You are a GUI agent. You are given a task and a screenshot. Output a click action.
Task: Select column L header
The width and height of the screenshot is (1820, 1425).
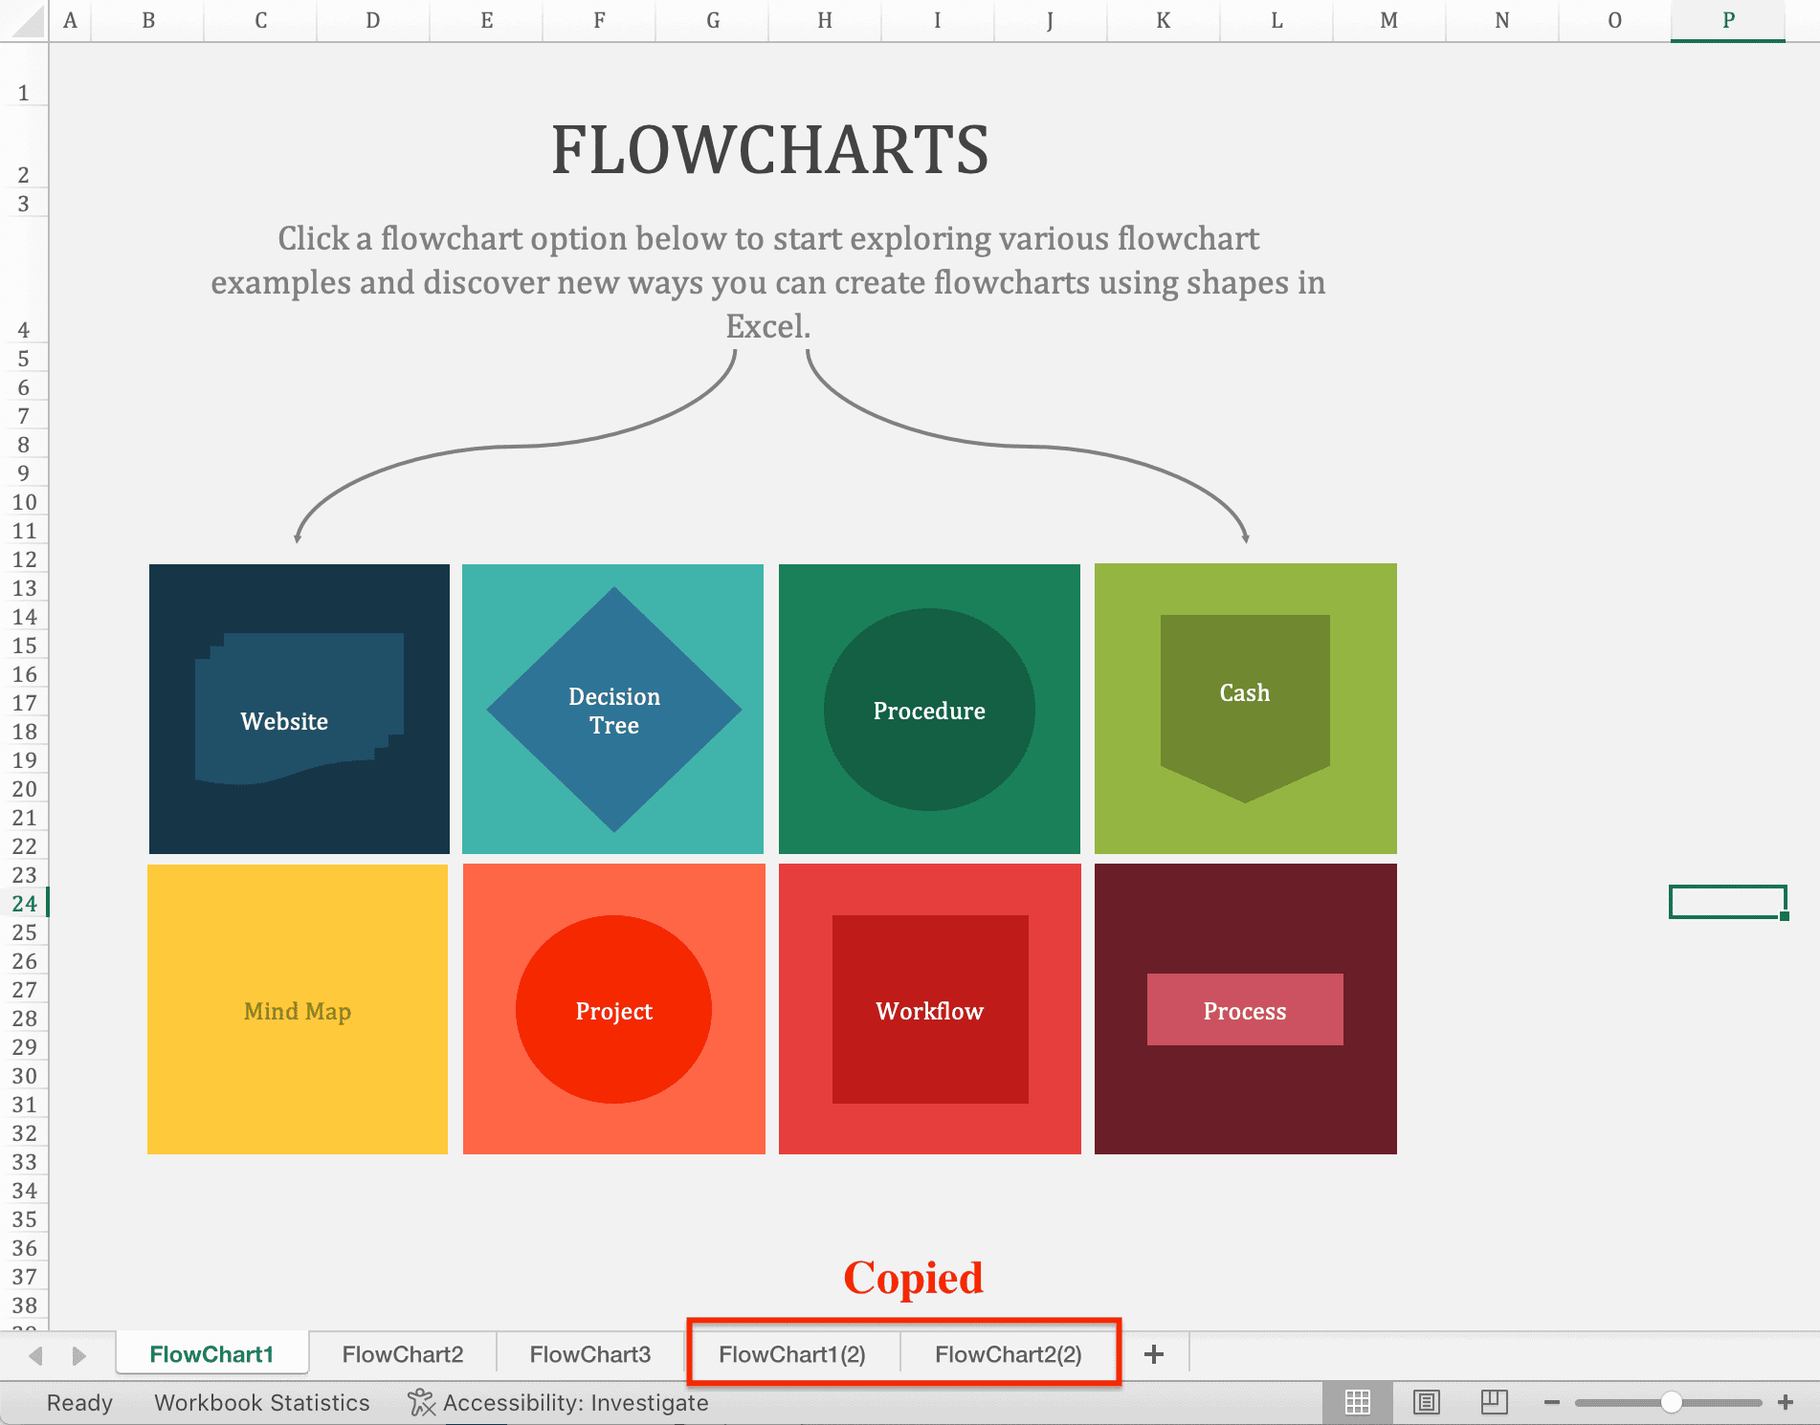coord(1276,20)
